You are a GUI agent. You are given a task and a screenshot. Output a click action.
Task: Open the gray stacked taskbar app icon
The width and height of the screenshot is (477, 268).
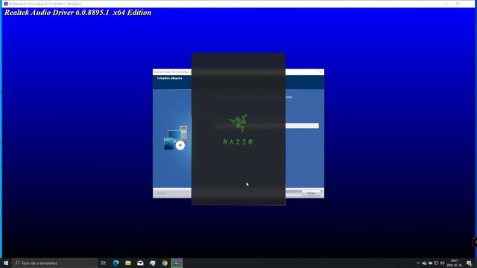[x=152, y=263]
